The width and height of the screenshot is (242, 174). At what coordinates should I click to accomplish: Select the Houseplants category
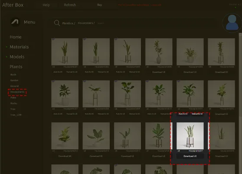click(x=17, y=92)
